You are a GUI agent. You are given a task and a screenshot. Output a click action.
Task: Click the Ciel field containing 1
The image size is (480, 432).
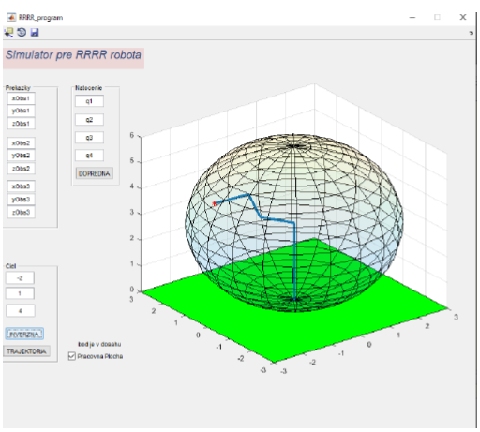tap(20, 293)
